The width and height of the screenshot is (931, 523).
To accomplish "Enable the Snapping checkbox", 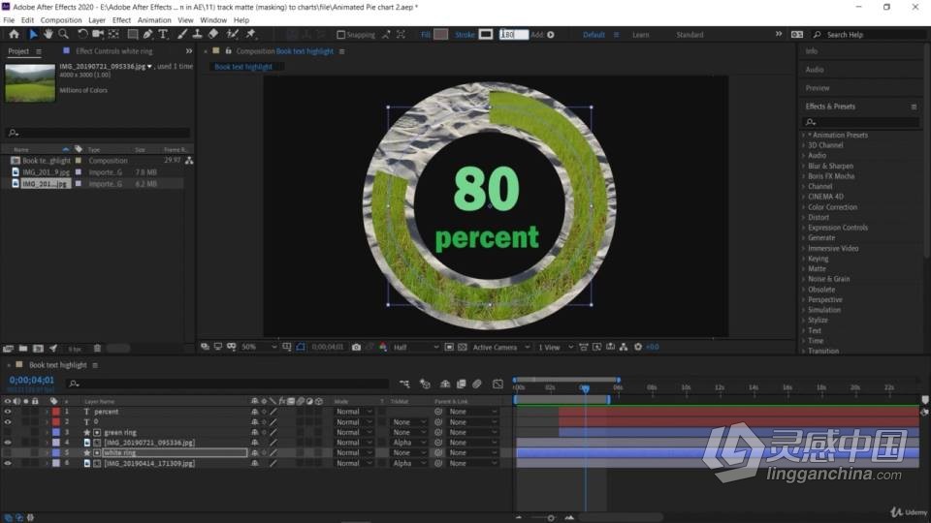I will (x=340, y=35).
